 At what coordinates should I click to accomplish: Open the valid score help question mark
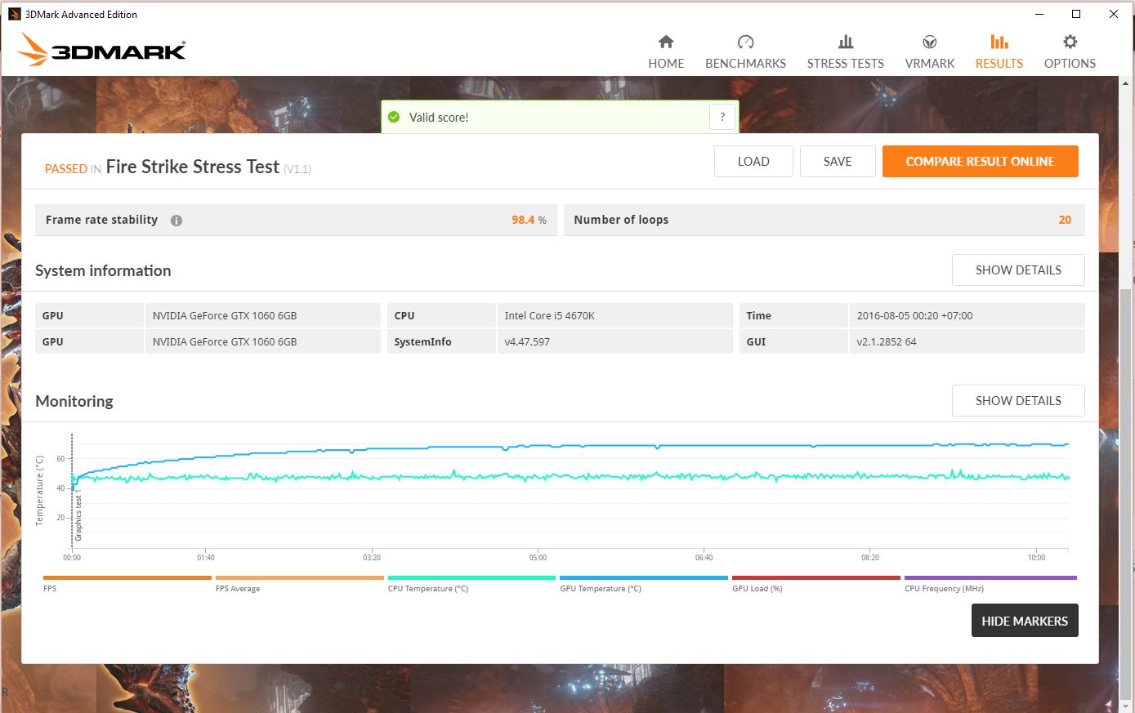coord(722,118)
